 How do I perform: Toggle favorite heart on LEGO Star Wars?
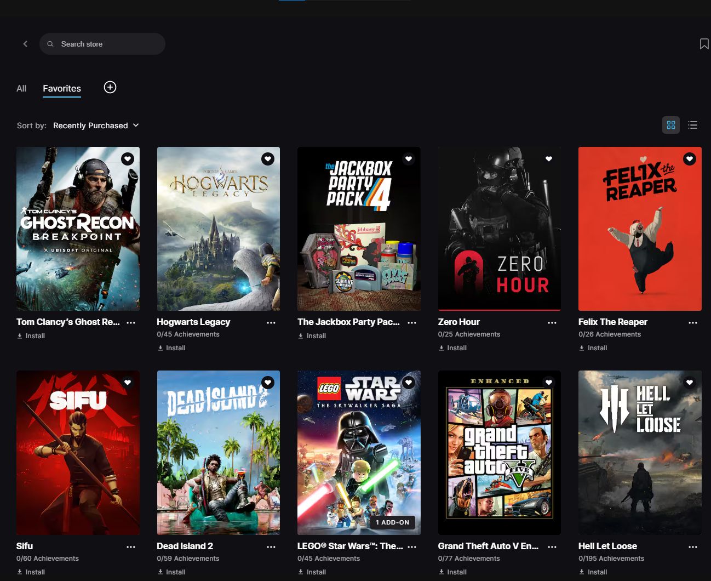point(409,383)
